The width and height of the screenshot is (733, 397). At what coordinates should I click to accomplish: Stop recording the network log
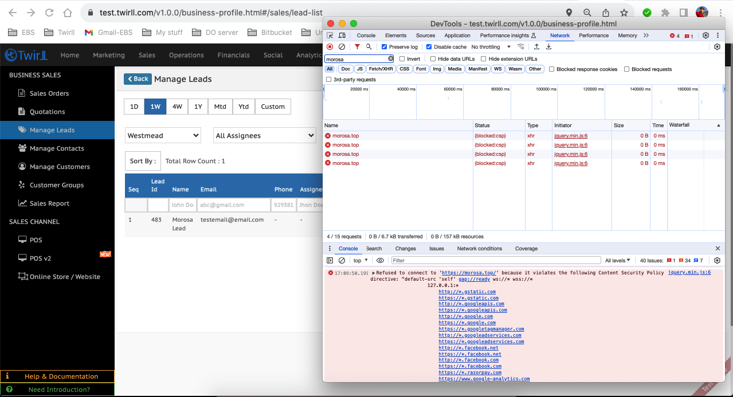point(330,47)
